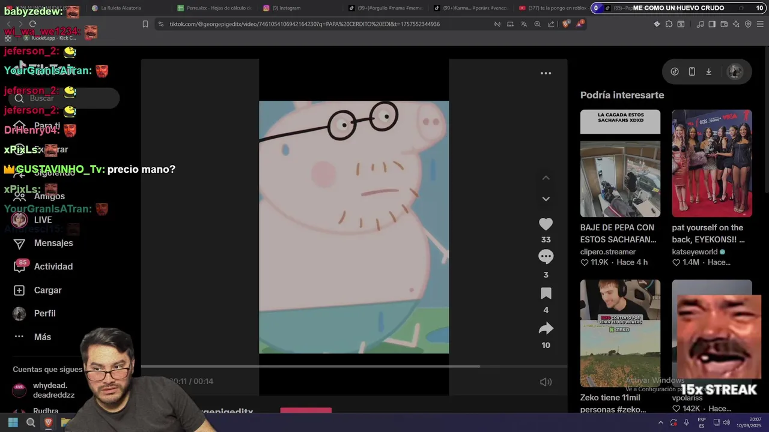Viewport: 769px width, 432px height.
Task: Click Brave icon in taskbar
Action: click(49, 422)
